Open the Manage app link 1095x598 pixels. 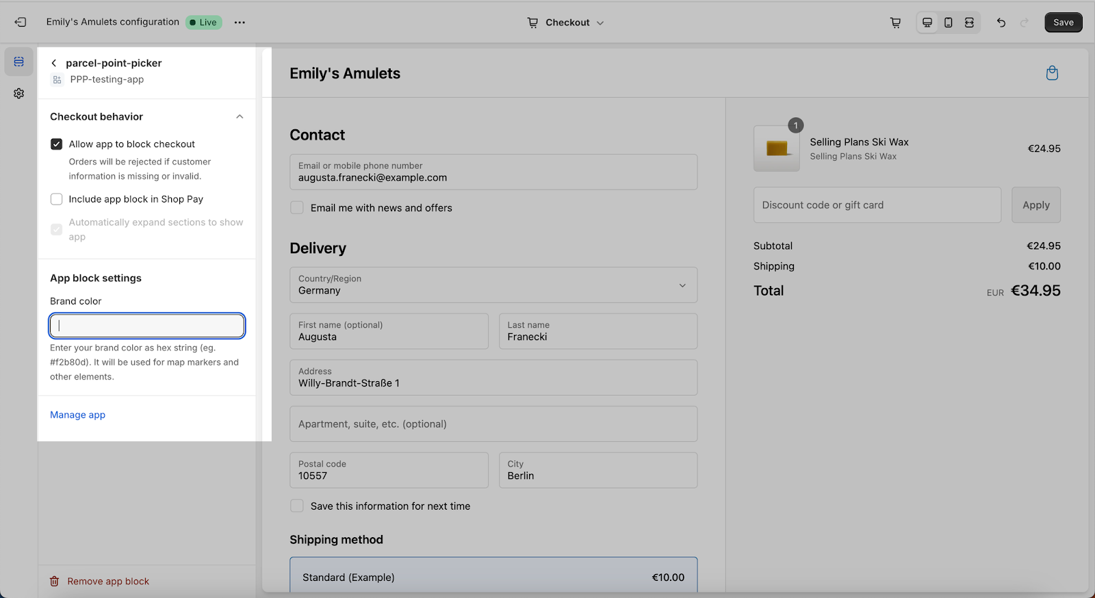(77, 415)
